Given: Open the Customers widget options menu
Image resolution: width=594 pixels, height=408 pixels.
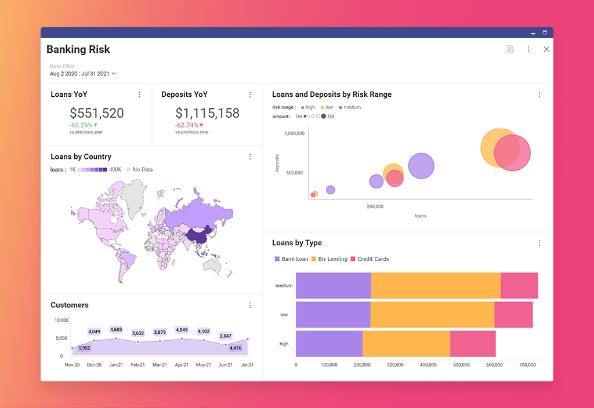Looking at the screenshot, I should [x=250, y=305].
